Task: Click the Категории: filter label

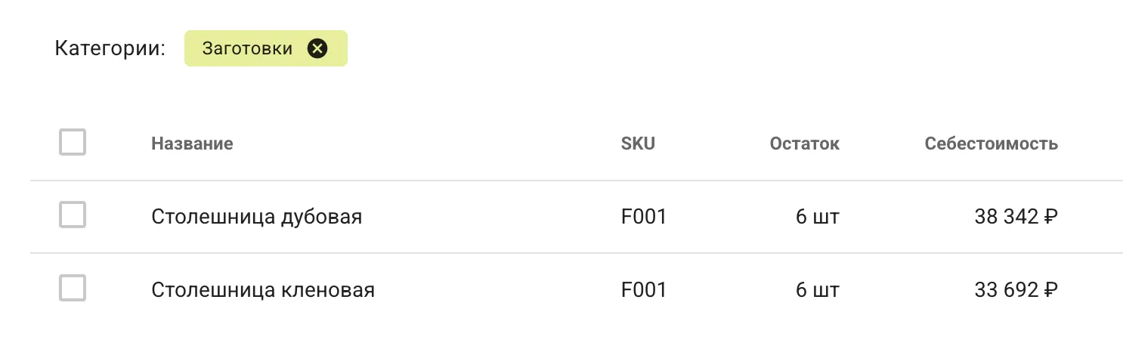Action: point(110,49)
